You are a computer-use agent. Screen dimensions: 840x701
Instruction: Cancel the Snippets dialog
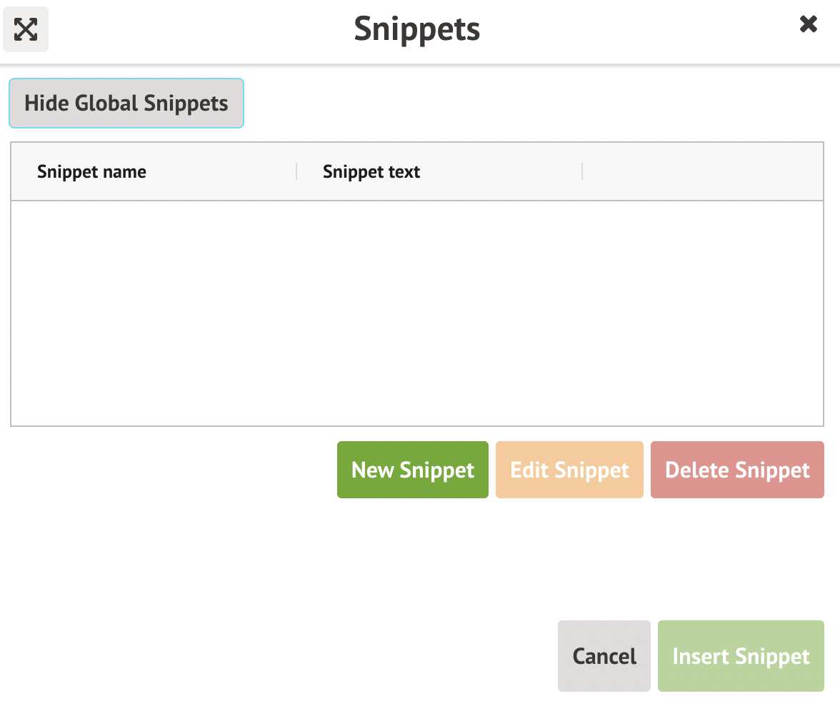click(x=604, y=656)
